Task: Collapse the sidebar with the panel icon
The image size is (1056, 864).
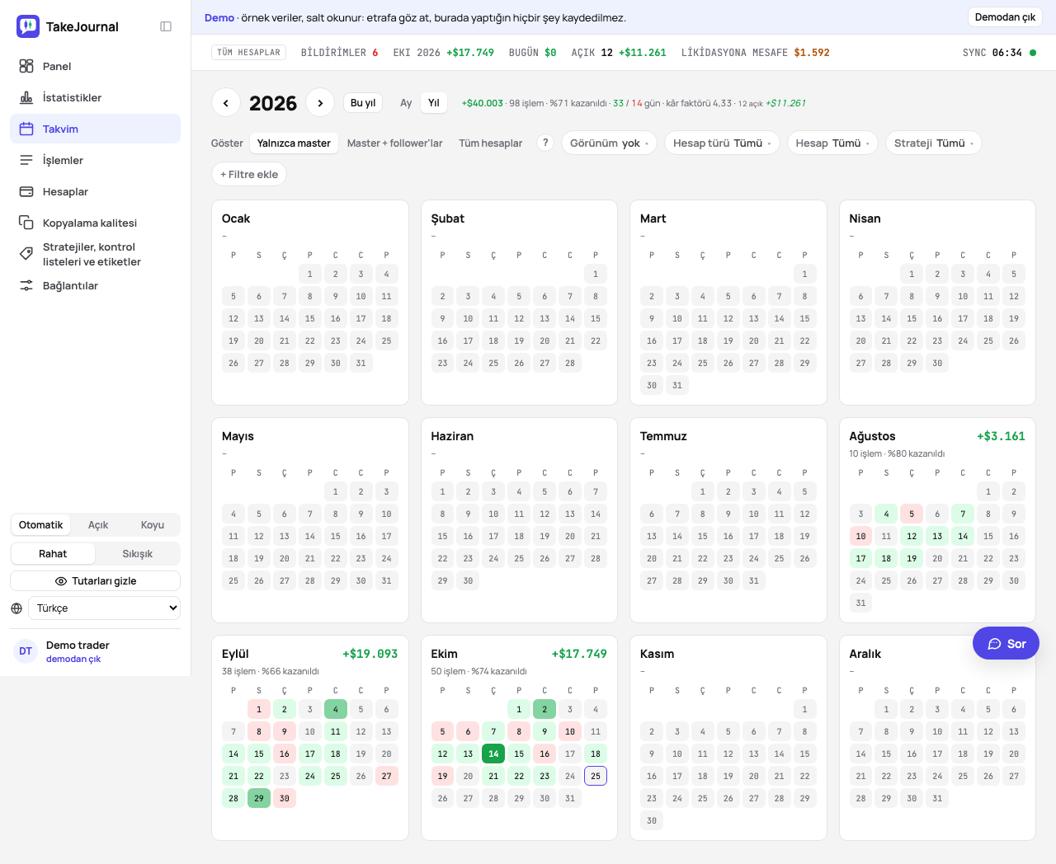Action: [x=166, y=26]
